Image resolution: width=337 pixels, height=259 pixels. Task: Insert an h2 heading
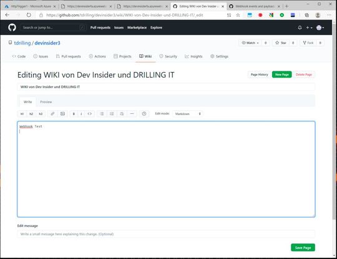[31, 114]
